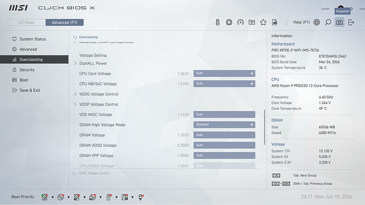Click the back arrow beside Overclocking breadcrumb
Screen dimensions: 365x205
[75, 37]
